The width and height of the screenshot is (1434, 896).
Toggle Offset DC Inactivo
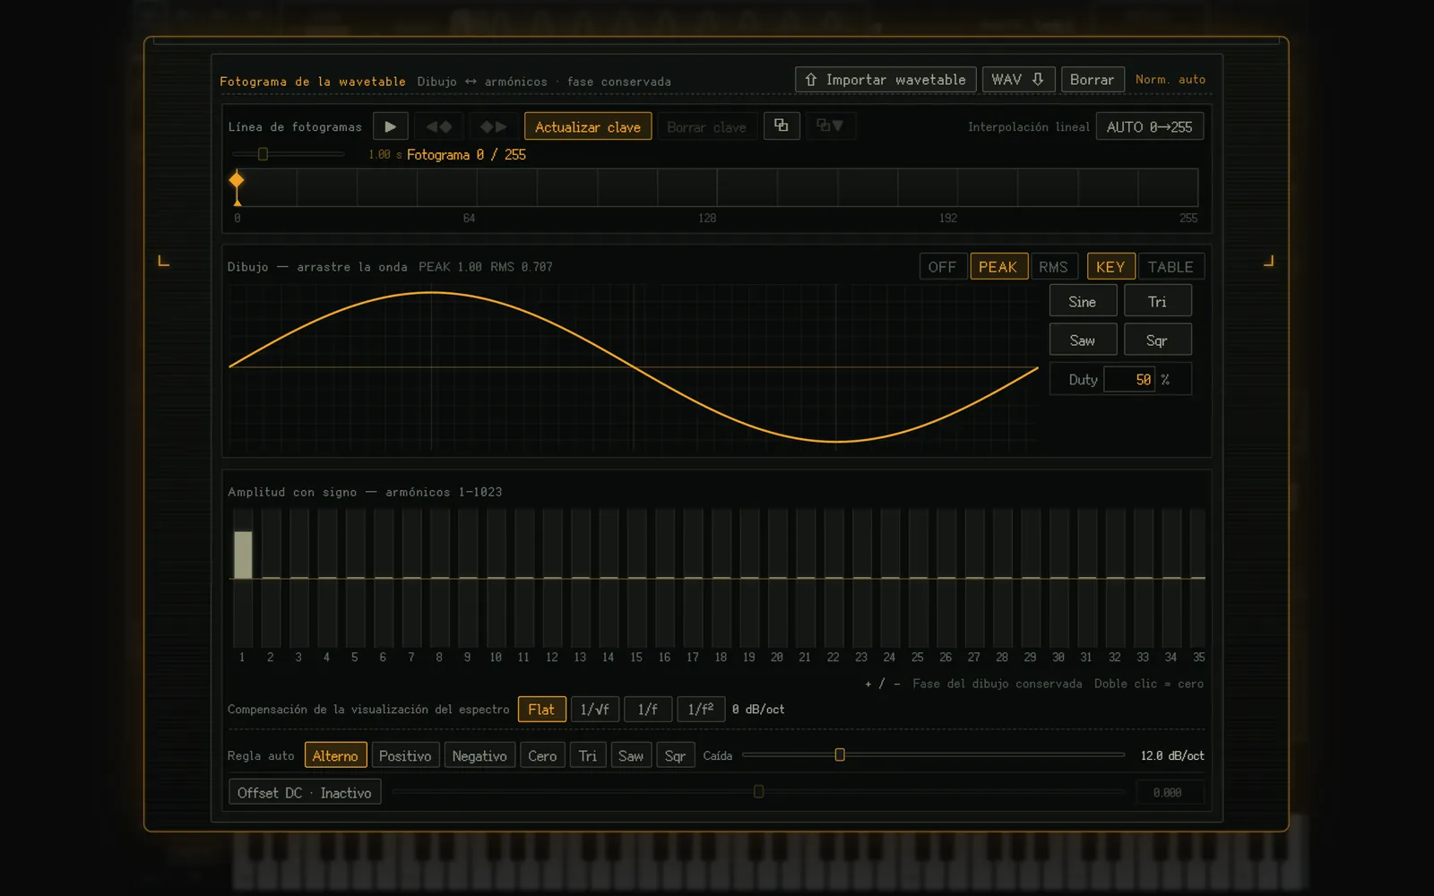305,793
